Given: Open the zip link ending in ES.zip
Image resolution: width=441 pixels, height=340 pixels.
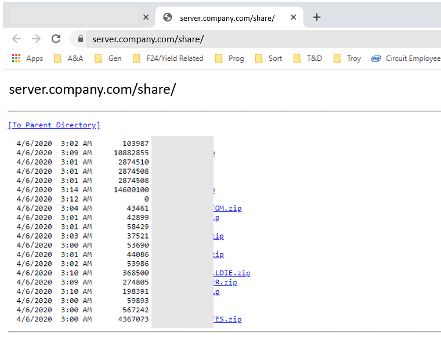Looking at the screenshot, I should [x=227, y=319].
